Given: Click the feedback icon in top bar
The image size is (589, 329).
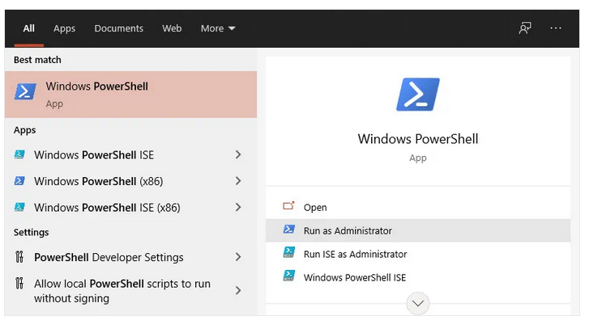Looking at the screenshot, I should [x=525, y=28].
